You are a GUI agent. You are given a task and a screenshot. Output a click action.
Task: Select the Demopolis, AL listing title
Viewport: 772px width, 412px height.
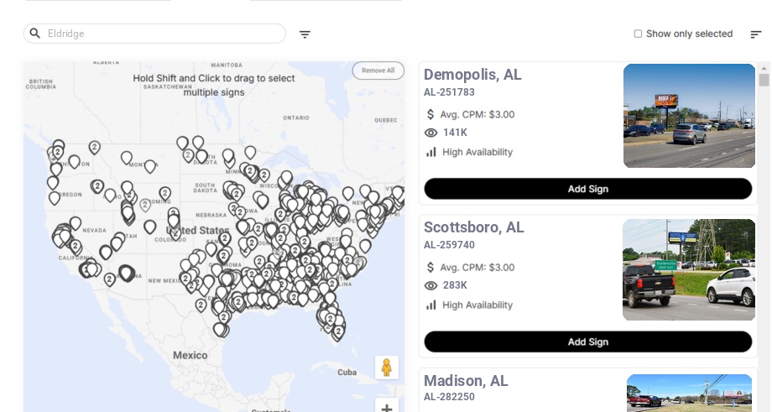coord(472,75)
